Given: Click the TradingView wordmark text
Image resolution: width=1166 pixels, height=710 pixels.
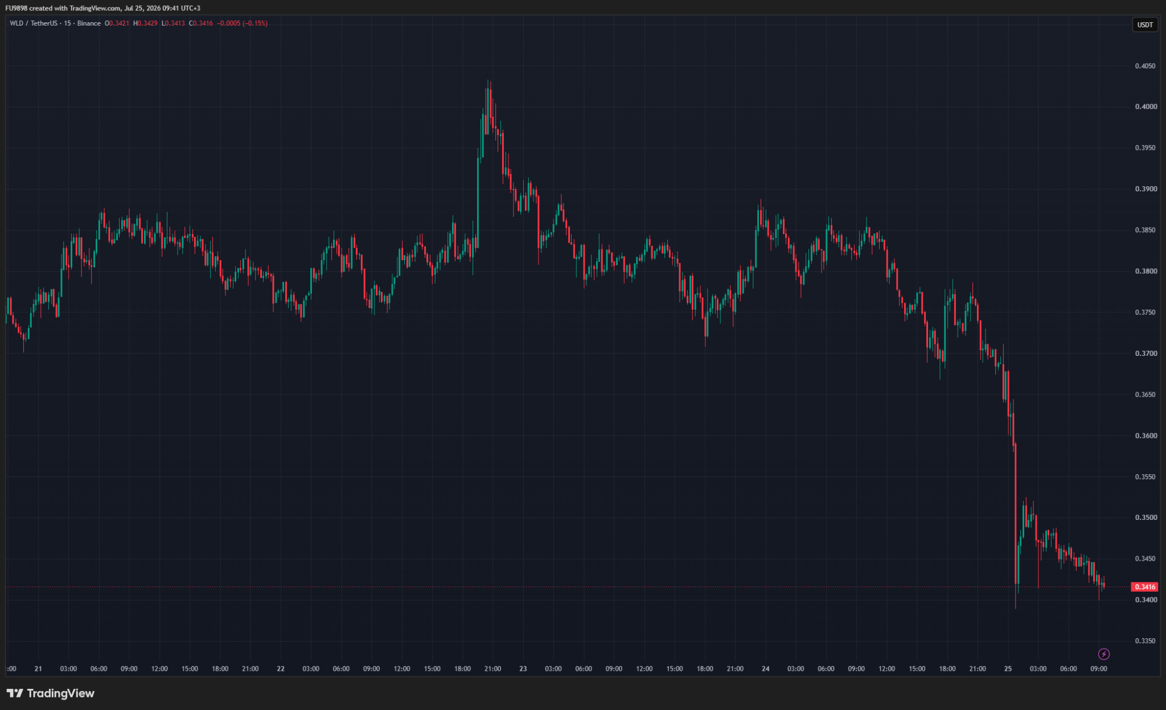Looking at the screenshot, I should pos(60,693).
